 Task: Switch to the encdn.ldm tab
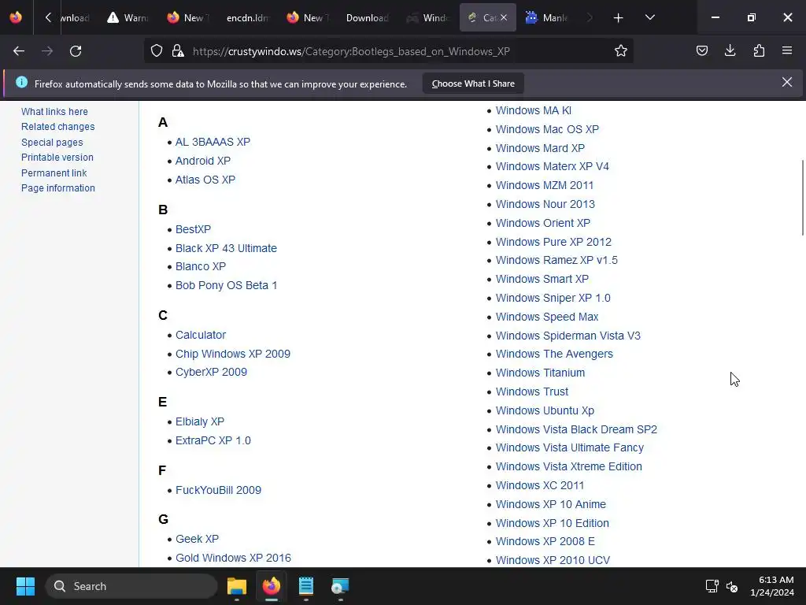(x=248, y=18)
